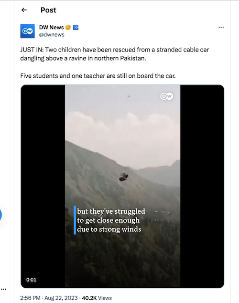Click the 'Five students and one teacher' sentence

coord(98,76)
